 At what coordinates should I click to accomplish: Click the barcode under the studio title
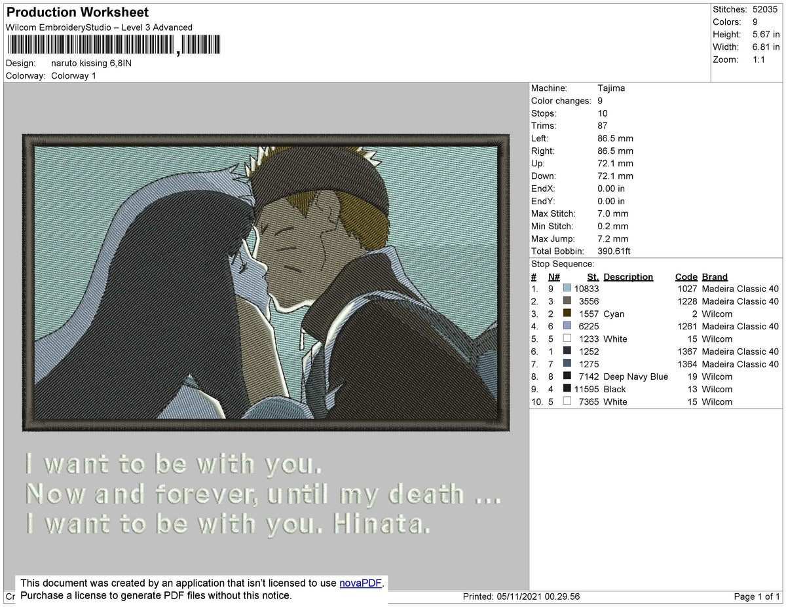(114, 45)
